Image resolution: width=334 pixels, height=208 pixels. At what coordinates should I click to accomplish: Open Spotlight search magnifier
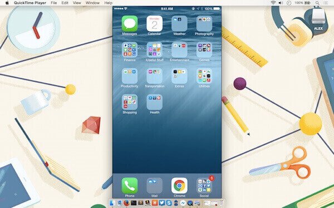pos(317,3)
